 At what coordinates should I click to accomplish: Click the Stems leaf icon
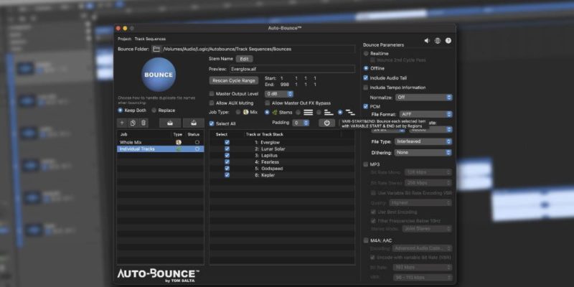click(275, 113)
